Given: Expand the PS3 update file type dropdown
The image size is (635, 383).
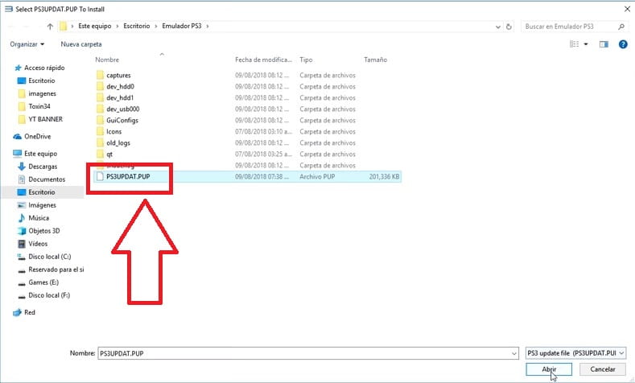Looking at the screenshot, I should tap(621, 352).
